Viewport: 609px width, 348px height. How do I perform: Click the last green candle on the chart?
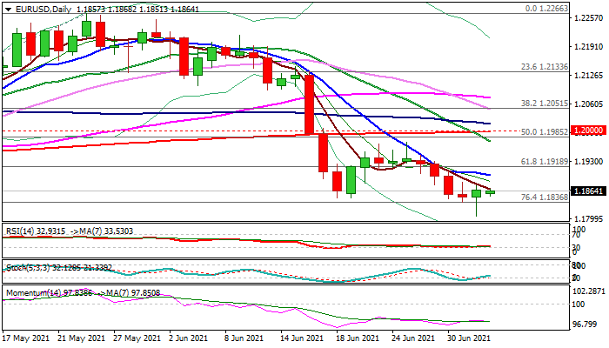click(x=490, y=191)
